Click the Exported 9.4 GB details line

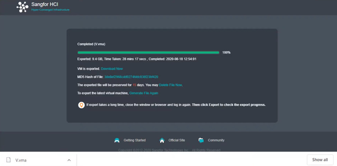pos(137,59)
